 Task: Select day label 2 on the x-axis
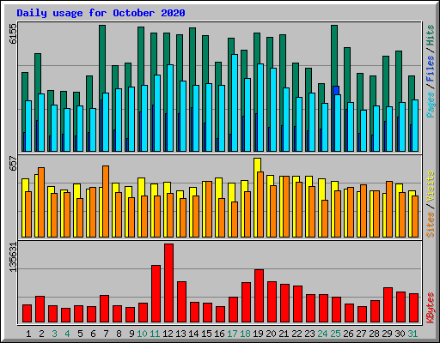41,334
